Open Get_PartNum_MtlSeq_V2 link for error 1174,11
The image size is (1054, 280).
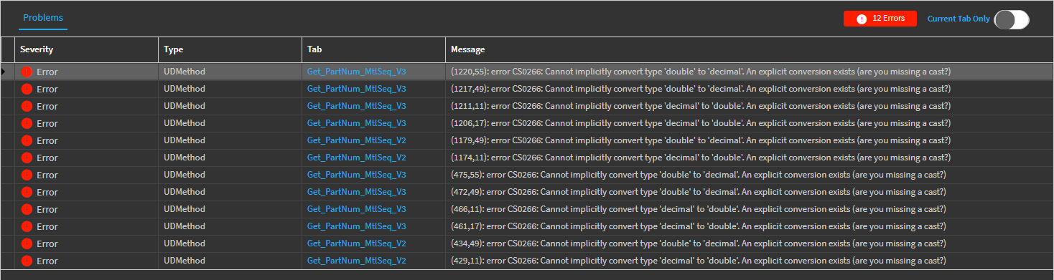pos(357,158)
